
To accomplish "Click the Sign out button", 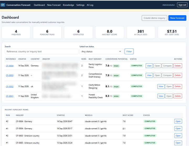I will 182,5.
